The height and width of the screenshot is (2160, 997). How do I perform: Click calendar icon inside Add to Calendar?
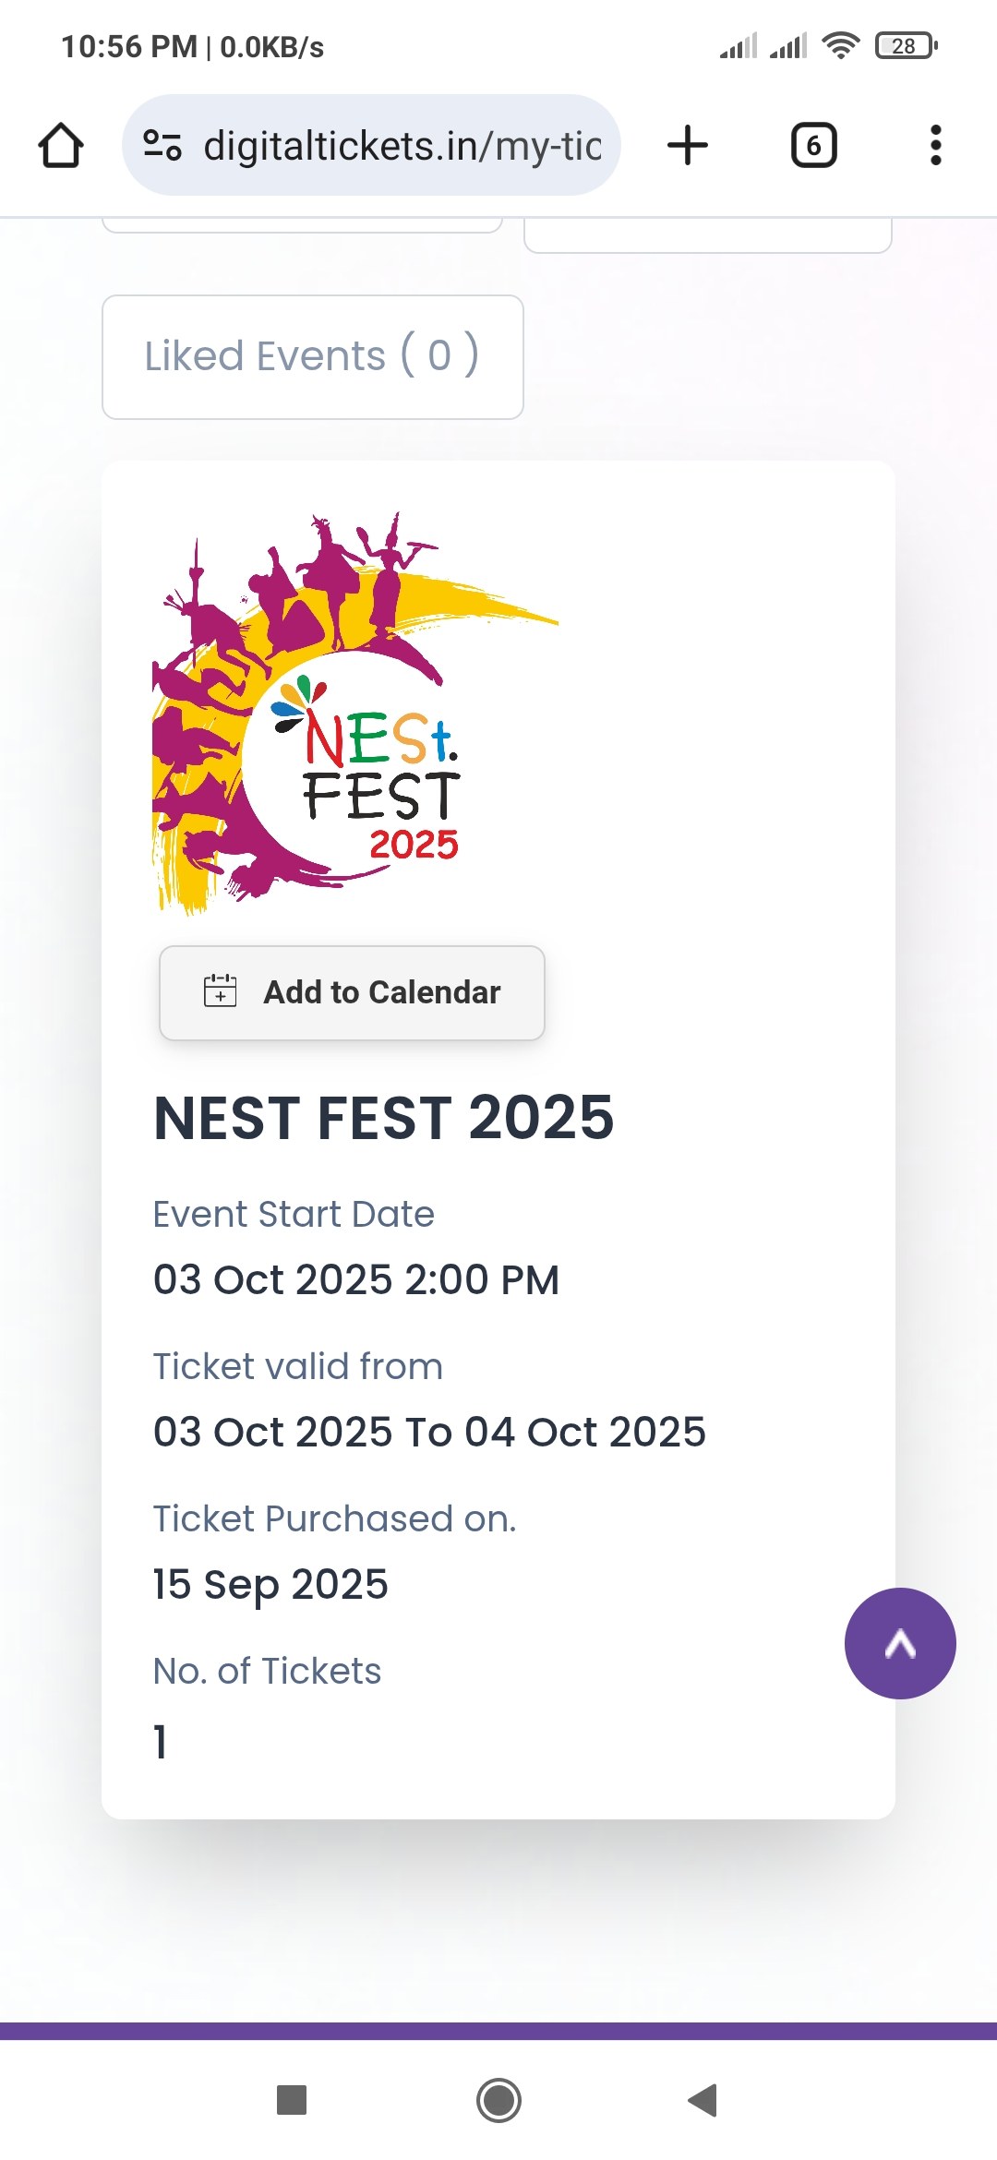click(221, 991)
